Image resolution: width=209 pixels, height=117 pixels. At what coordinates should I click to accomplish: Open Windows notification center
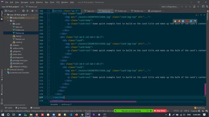[x=204, y=115]
